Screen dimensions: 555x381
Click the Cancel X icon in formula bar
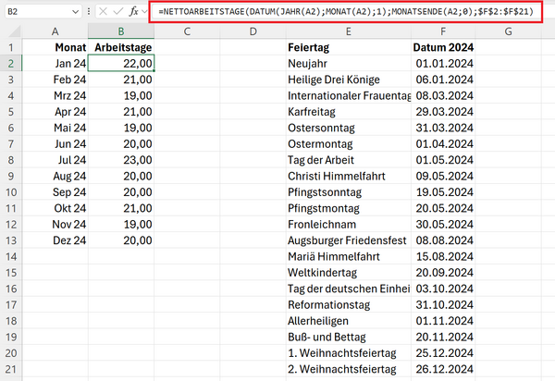pyautogui.click(x=101, y=14)
